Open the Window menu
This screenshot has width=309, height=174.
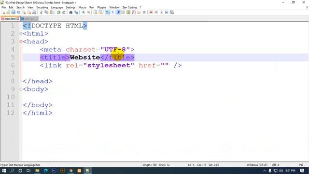coord(114,7)
